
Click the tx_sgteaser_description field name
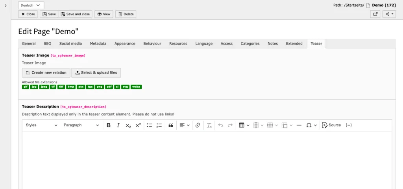click(x=83, y=107)
